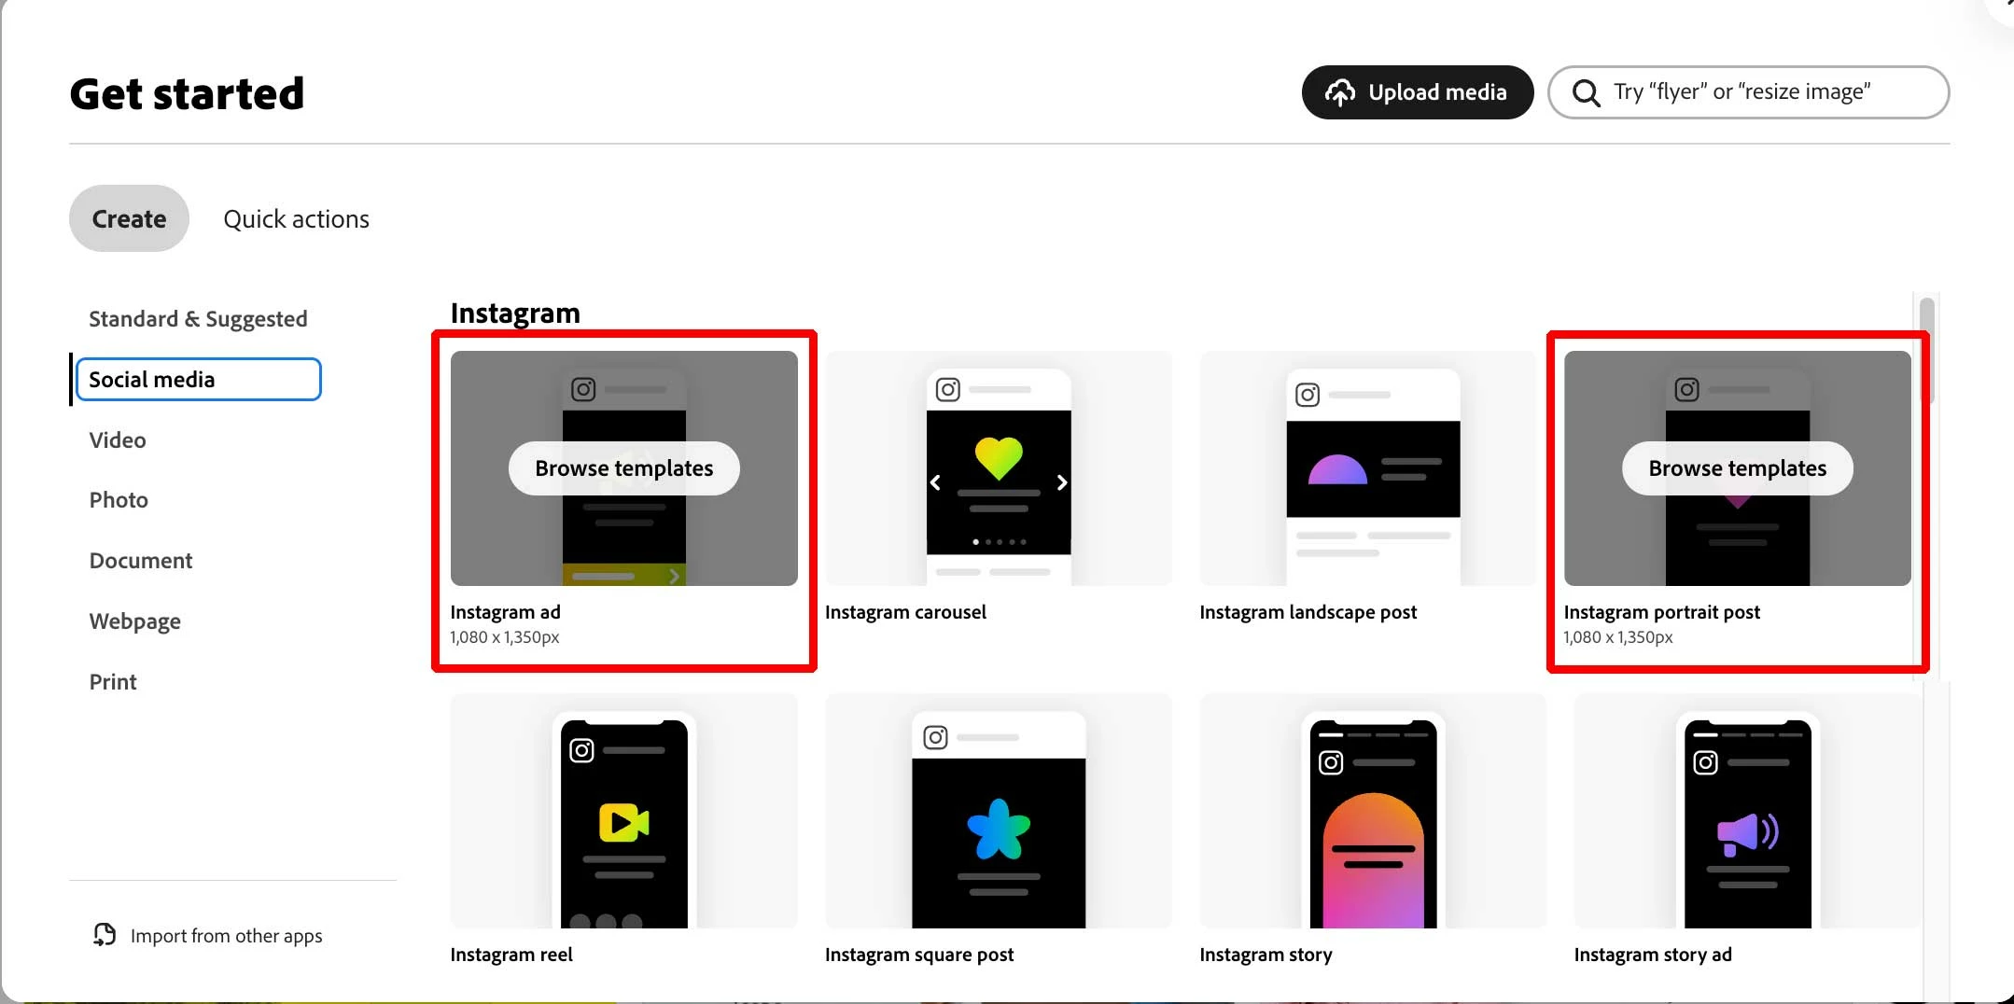The image size is (2014, 1004).
Task: Open Standard & Suggested category
Action: pos(198,319)
